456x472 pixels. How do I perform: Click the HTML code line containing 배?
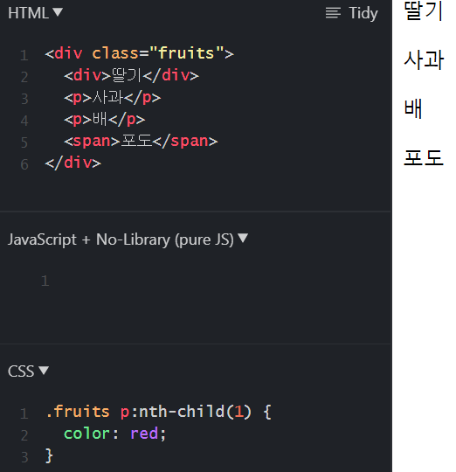coord(104,120)
